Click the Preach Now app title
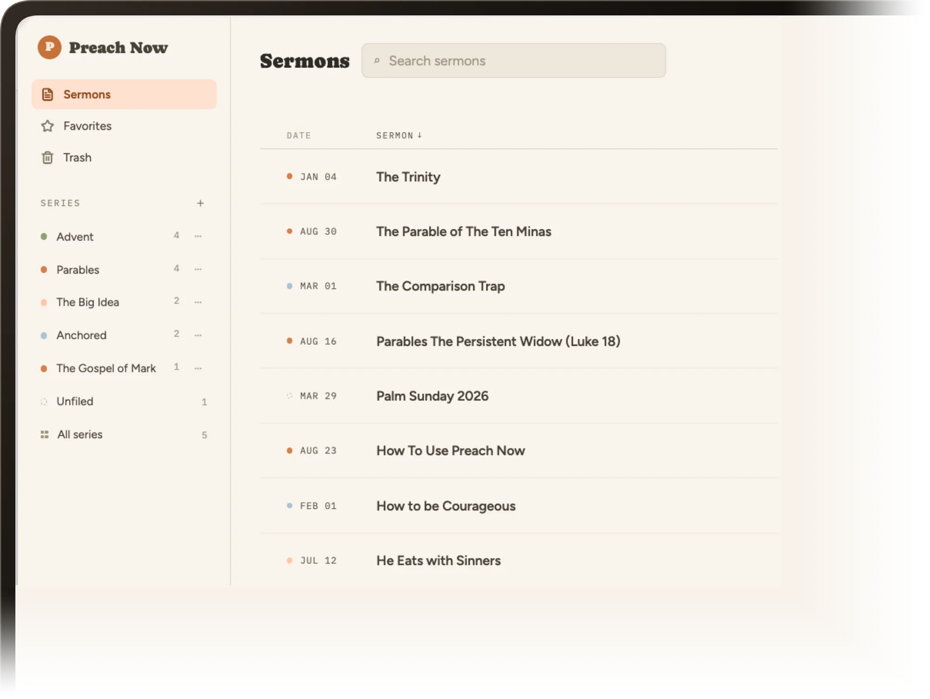This screenshot has height=699, width=930. click(x=118, y=47)
